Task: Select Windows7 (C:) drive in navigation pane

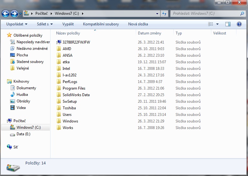Action: pos(25,127)
